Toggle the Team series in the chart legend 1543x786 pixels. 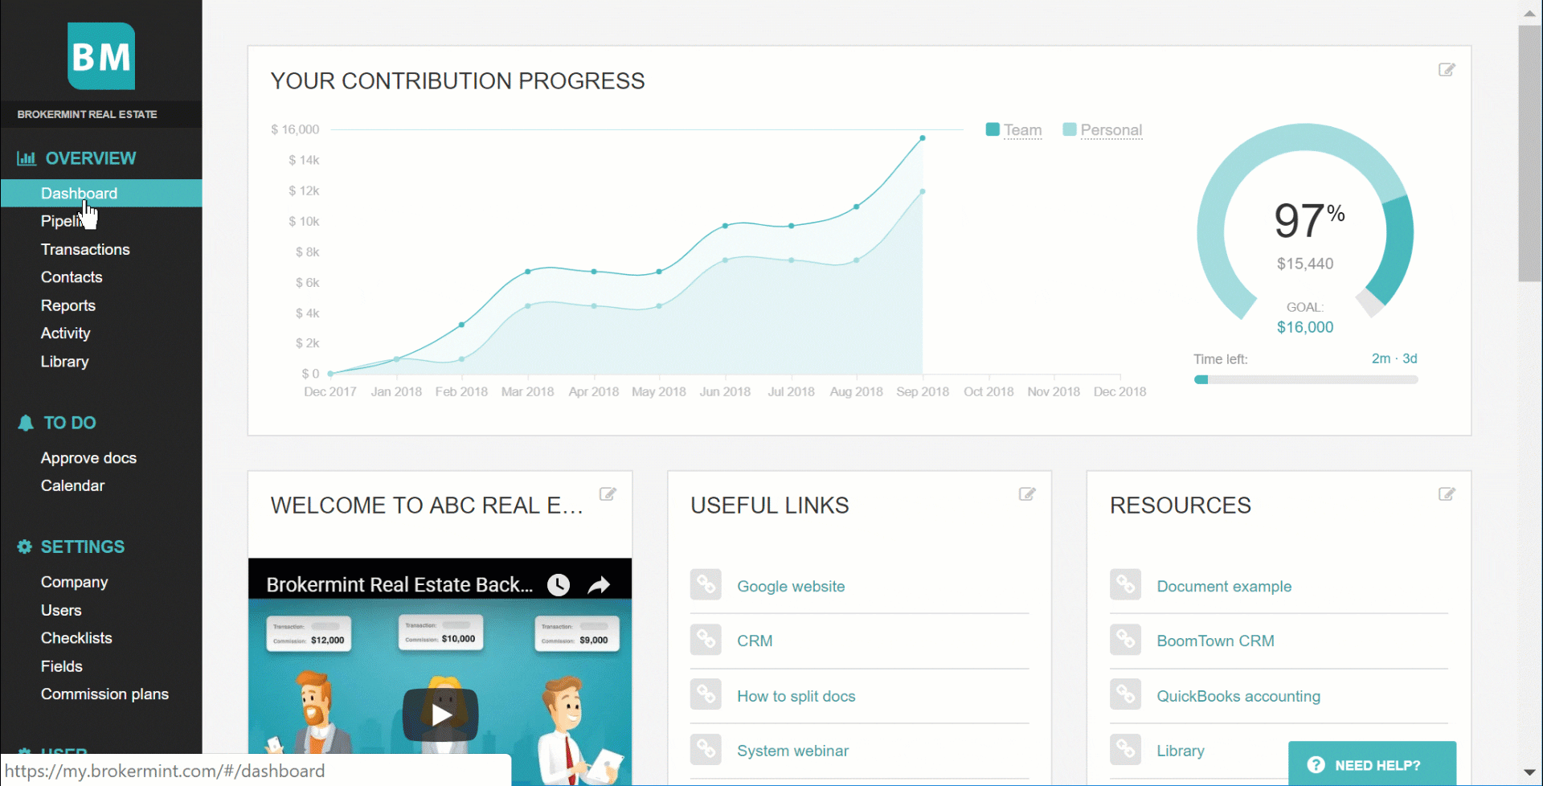[1014, 130]
